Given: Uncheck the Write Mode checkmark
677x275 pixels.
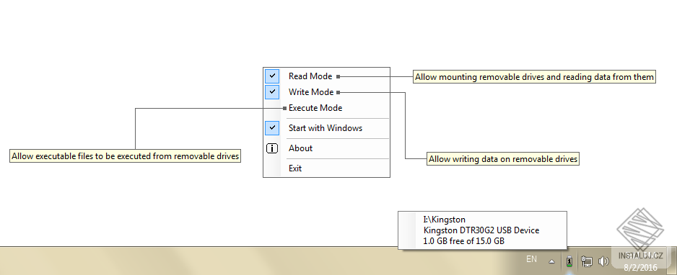Looking at the screenshot, I should (x=272, y=91).
